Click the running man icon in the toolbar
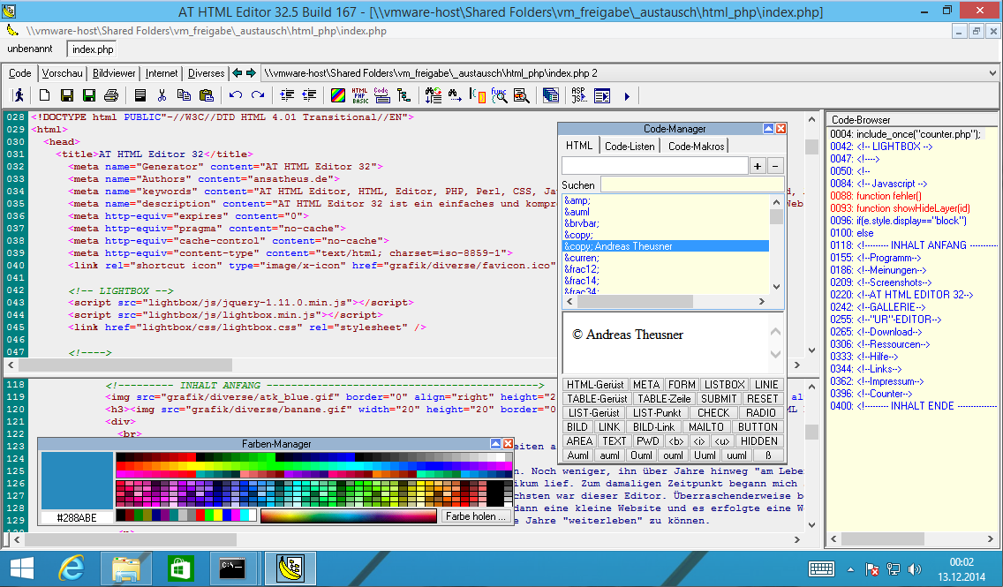 coord(19,96)
